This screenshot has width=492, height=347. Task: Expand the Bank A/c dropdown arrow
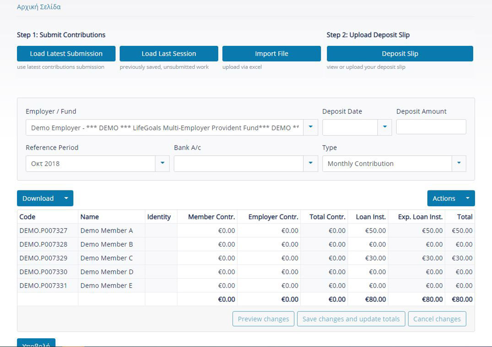pyautogui.click(x=311, y=163)
